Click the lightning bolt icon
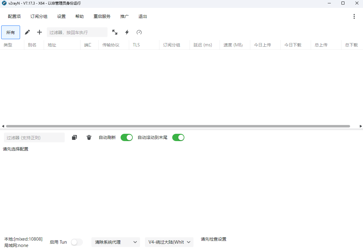Viewport: 363px width, 250px height. pos(127,32)
